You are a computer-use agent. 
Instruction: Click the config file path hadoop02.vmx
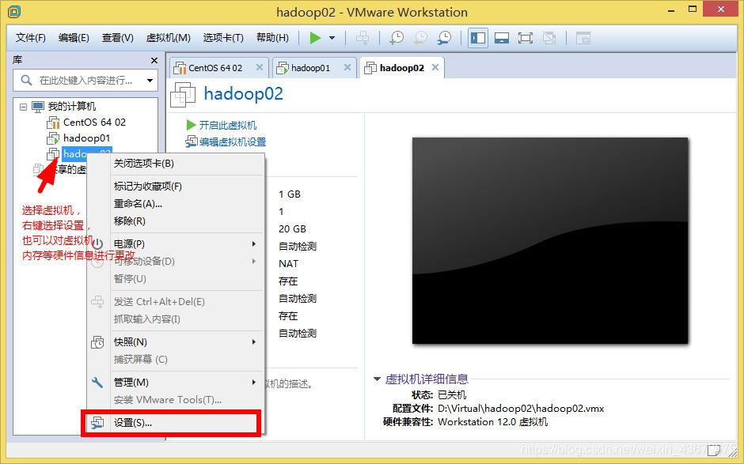pyautogui.click(x=521, y=409)
